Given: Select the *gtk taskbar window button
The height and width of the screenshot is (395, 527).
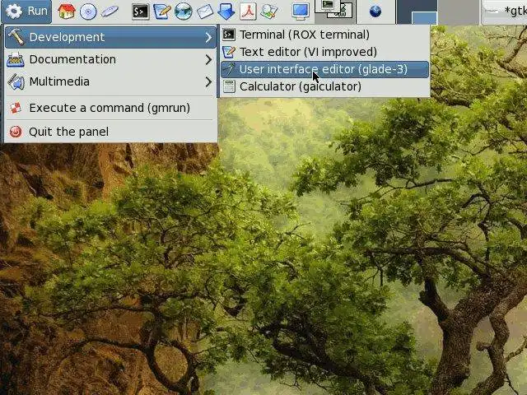Looking at the screenshot, I should [504, 12].
